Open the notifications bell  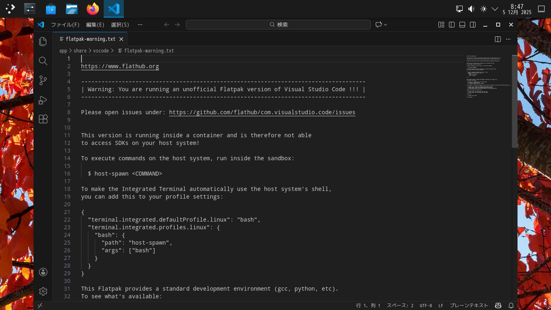511,306
